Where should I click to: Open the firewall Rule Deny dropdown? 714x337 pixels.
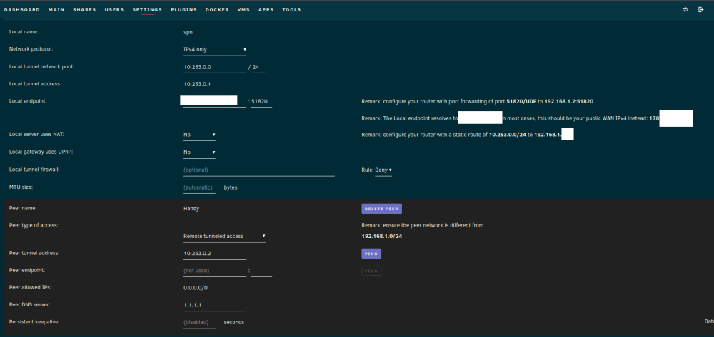pos(383,170)
